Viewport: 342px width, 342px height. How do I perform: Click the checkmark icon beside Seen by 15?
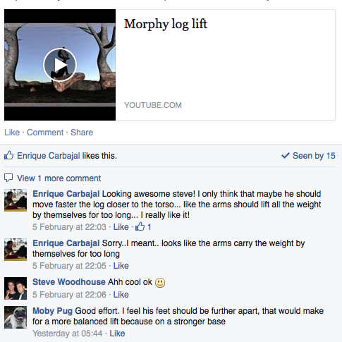click(x=286, y=155)
